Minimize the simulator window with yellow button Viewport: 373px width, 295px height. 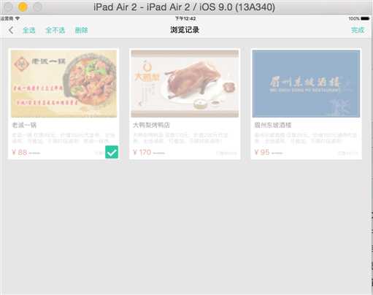[x=23, y=7]
